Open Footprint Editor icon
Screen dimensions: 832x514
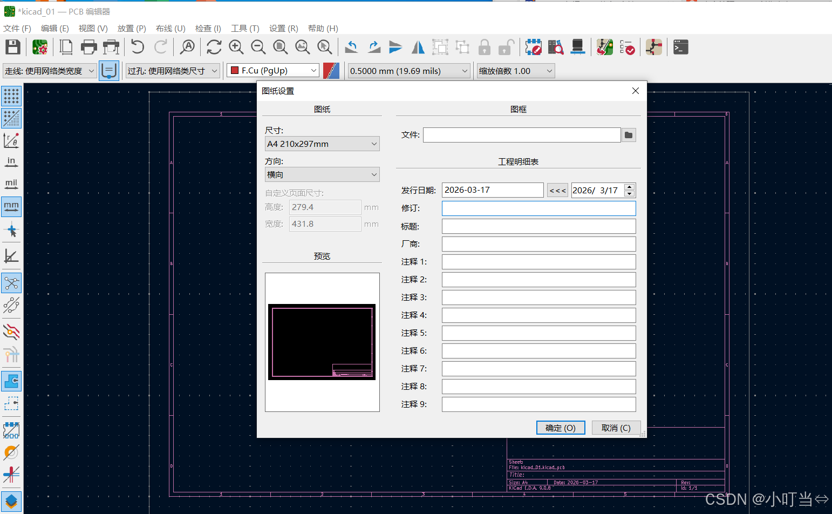pyautogui.click(x=533, y=48)
